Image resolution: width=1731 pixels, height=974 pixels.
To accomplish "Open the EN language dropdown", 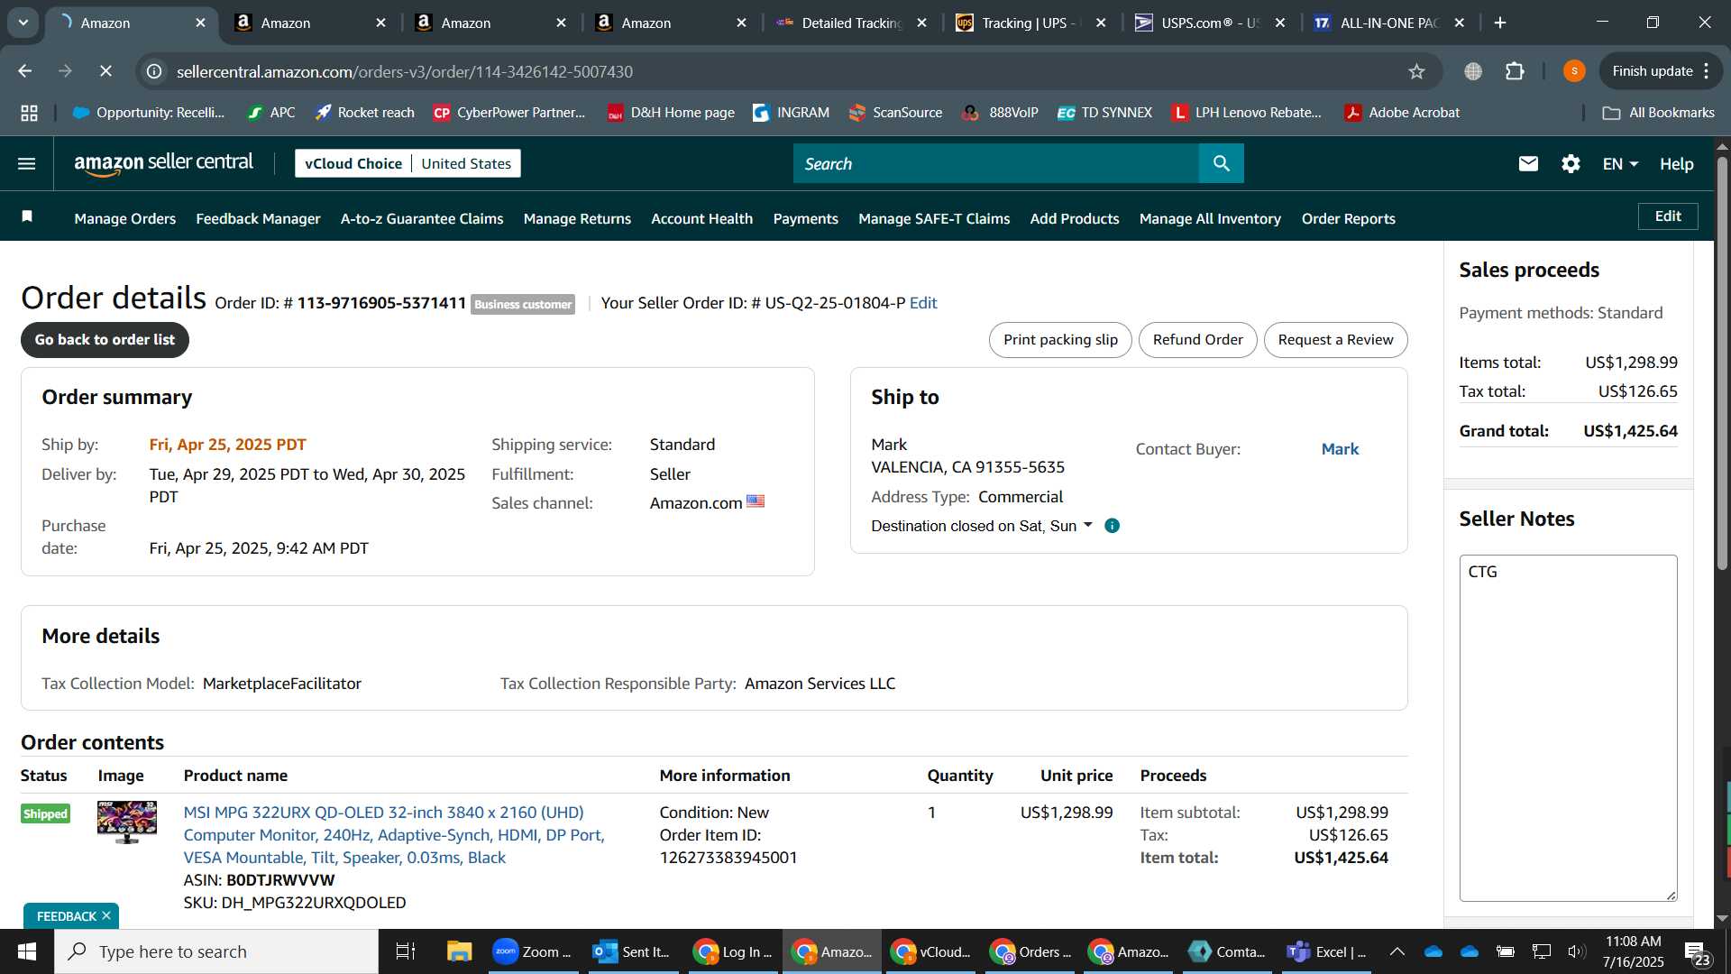I will 1620,163.
